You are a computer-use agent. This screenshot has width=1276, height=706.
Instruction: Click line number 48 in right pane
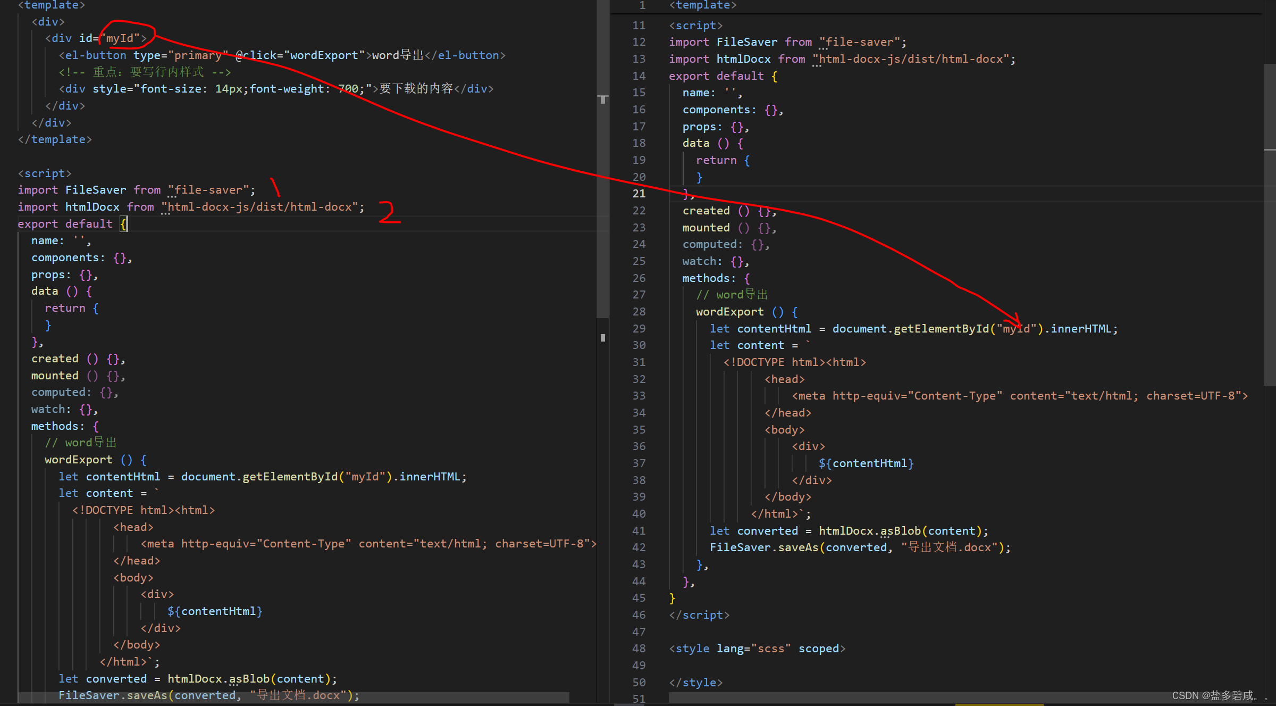[x=639, y=649]
